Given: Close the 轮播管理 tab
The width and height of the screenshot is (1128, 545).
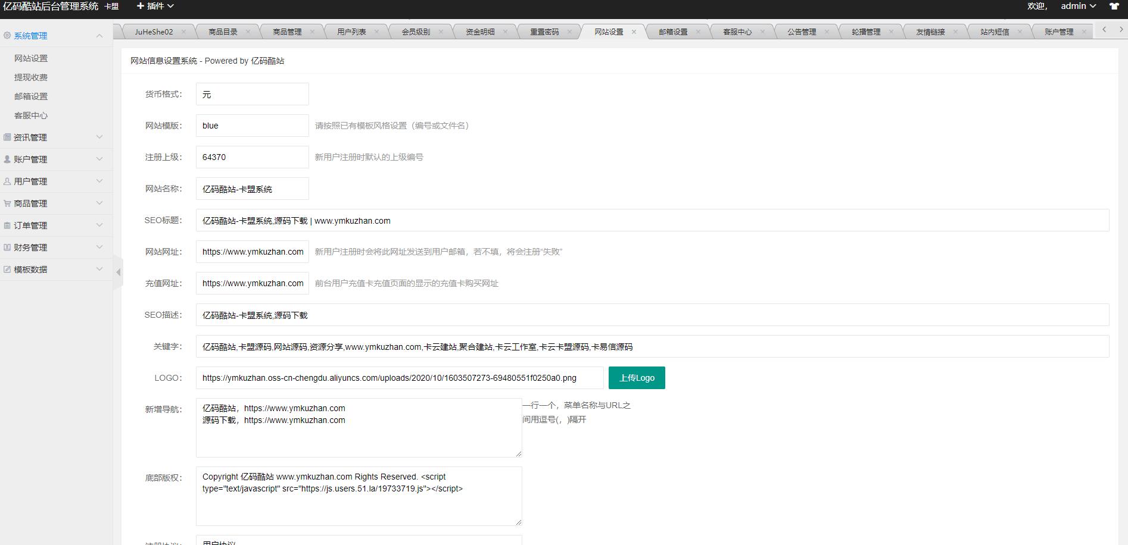Looking at the screenshot, I should point(891,32).
